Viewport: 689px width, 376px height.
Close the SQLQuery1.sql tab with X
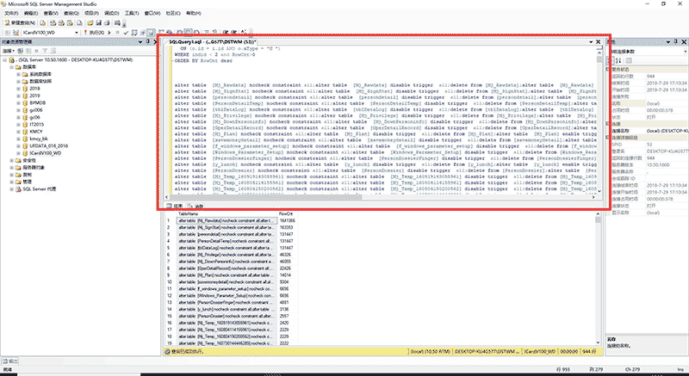click(598, 42)
